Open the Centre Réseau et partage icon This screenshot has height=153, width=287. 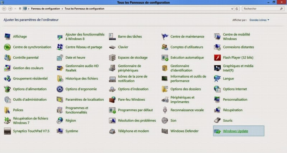tap(60, 47)
